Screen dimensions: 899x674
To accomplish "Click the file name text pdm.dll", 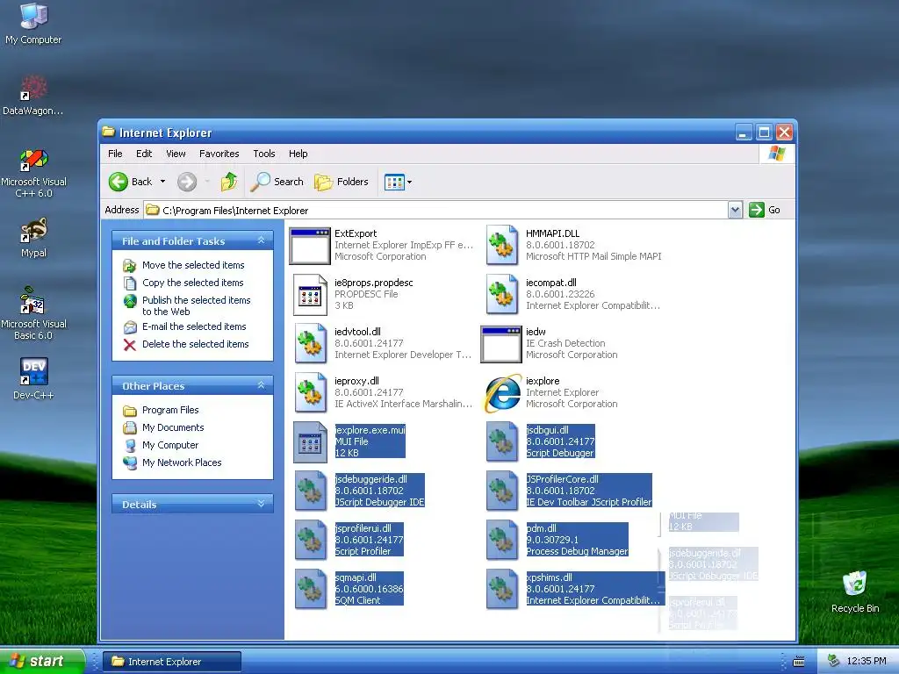I will [x=541, y=528].
